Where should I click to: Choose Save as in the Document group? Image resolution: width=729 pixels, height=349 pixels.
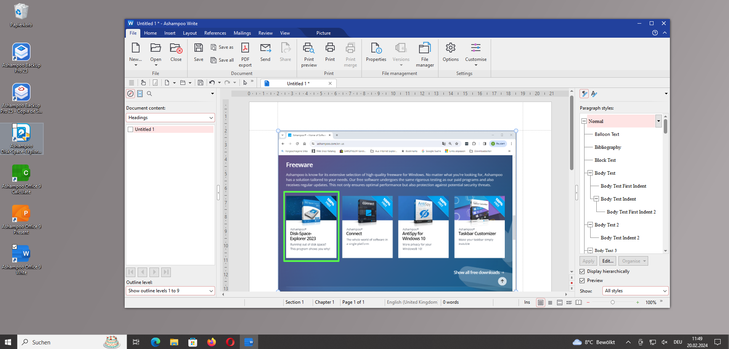(222, 47)
